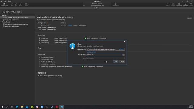
Task: Click the taskbar clock showing date and time
Action: click(x=191, y=107)
